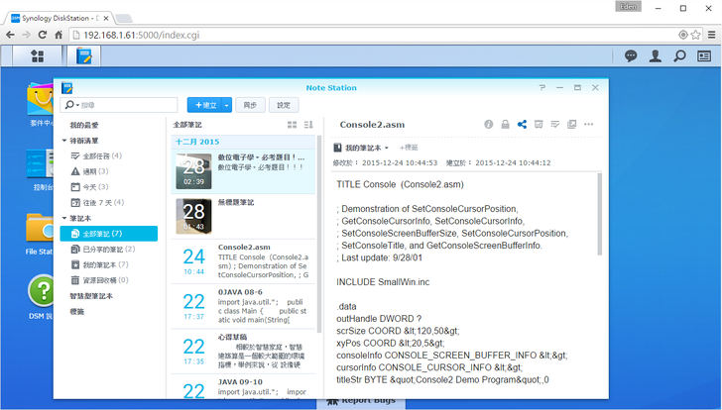Open the more options ellipsis menu
Viewport: 722px width, 410px height.
click(589, 125)
